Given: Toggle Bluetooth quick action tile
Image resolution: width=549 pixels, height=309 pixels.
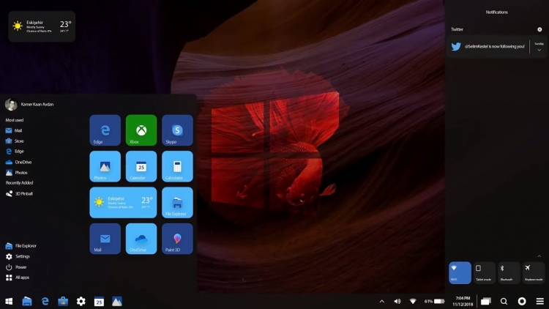Looking at the screenshot, I should click(x=509, y=272).
